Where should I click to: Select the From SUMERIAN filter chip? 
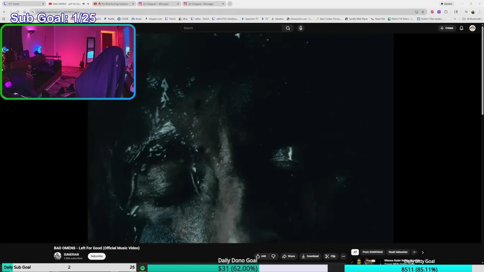pos(372,252)
